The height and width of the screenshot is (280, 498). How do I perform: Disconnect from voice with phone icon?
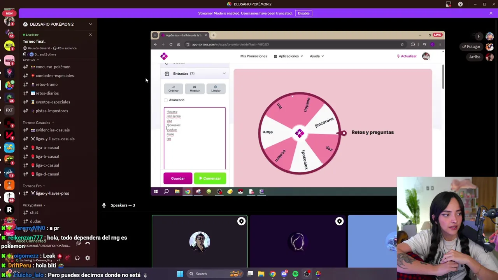click(88, 243)
